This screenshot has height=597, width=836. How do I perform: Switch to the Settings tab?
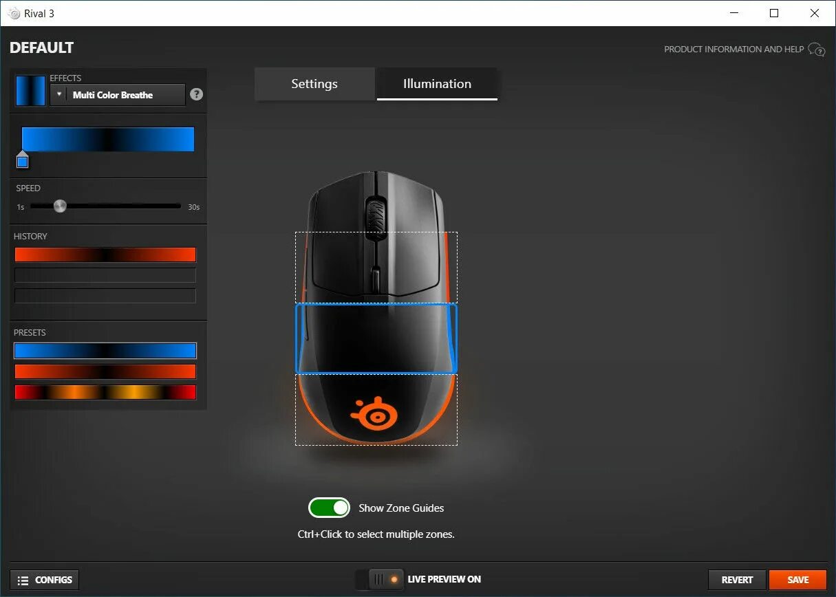click(314, 84)
